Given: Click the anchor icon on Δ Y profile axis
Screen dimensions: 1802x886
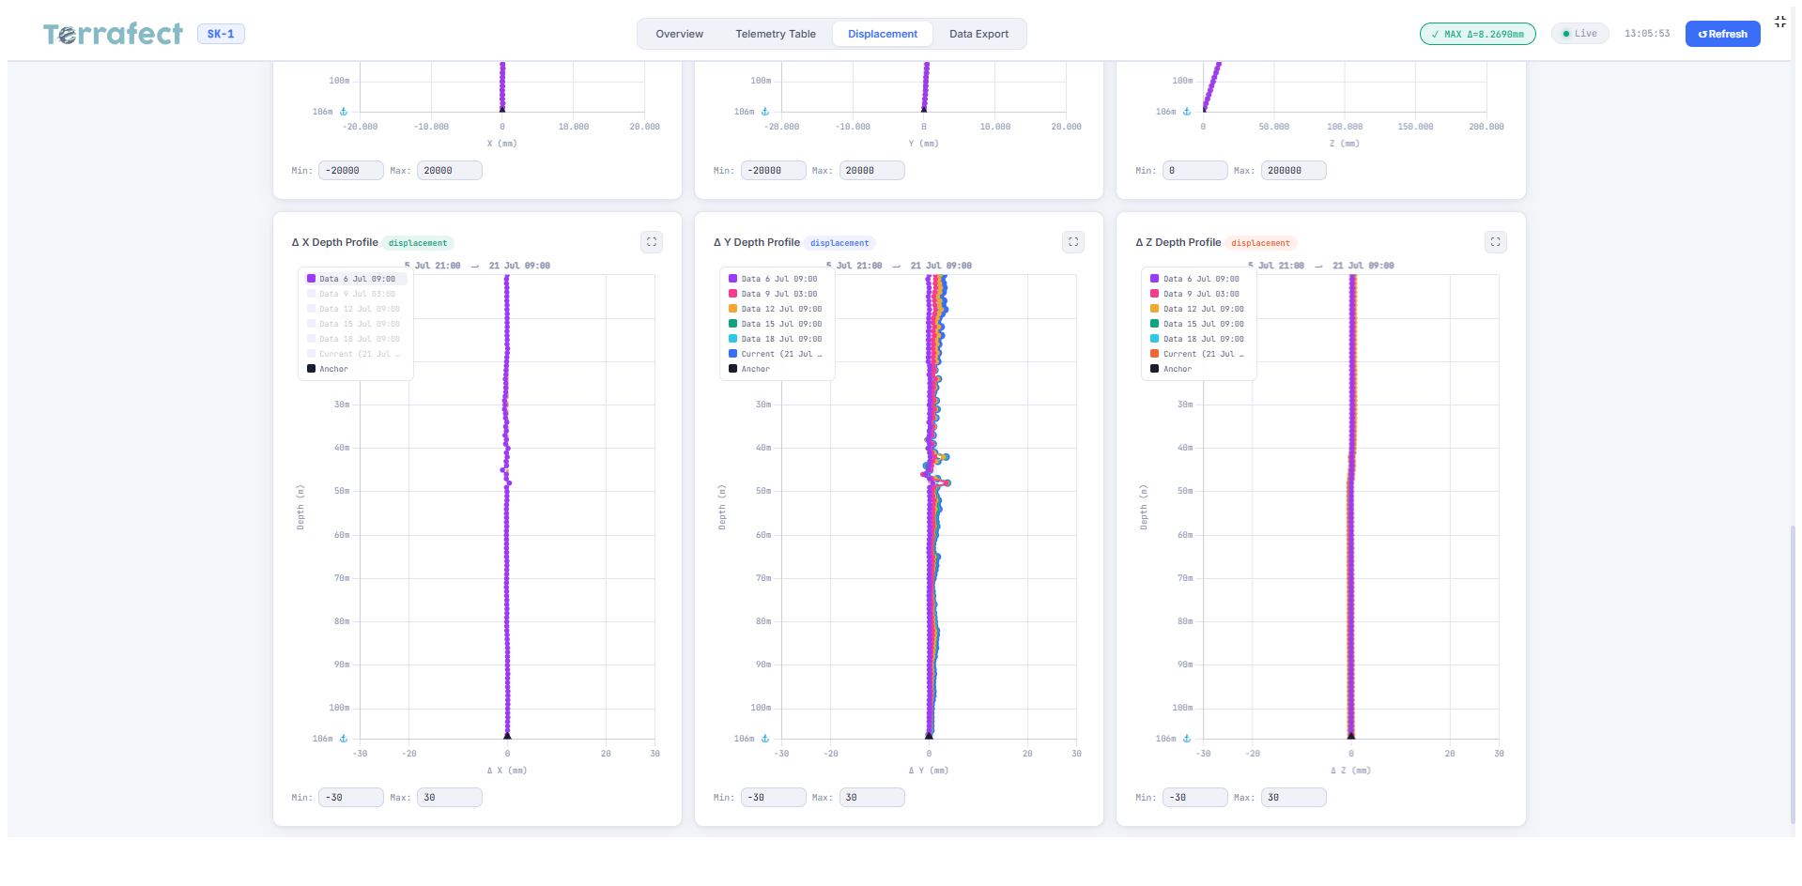Looking at the screenshot, I should (x=765, y=739).
